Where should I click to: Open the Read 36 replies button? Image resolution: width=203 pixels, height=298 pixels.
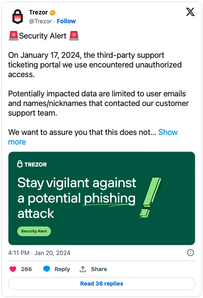click(102, 284)
